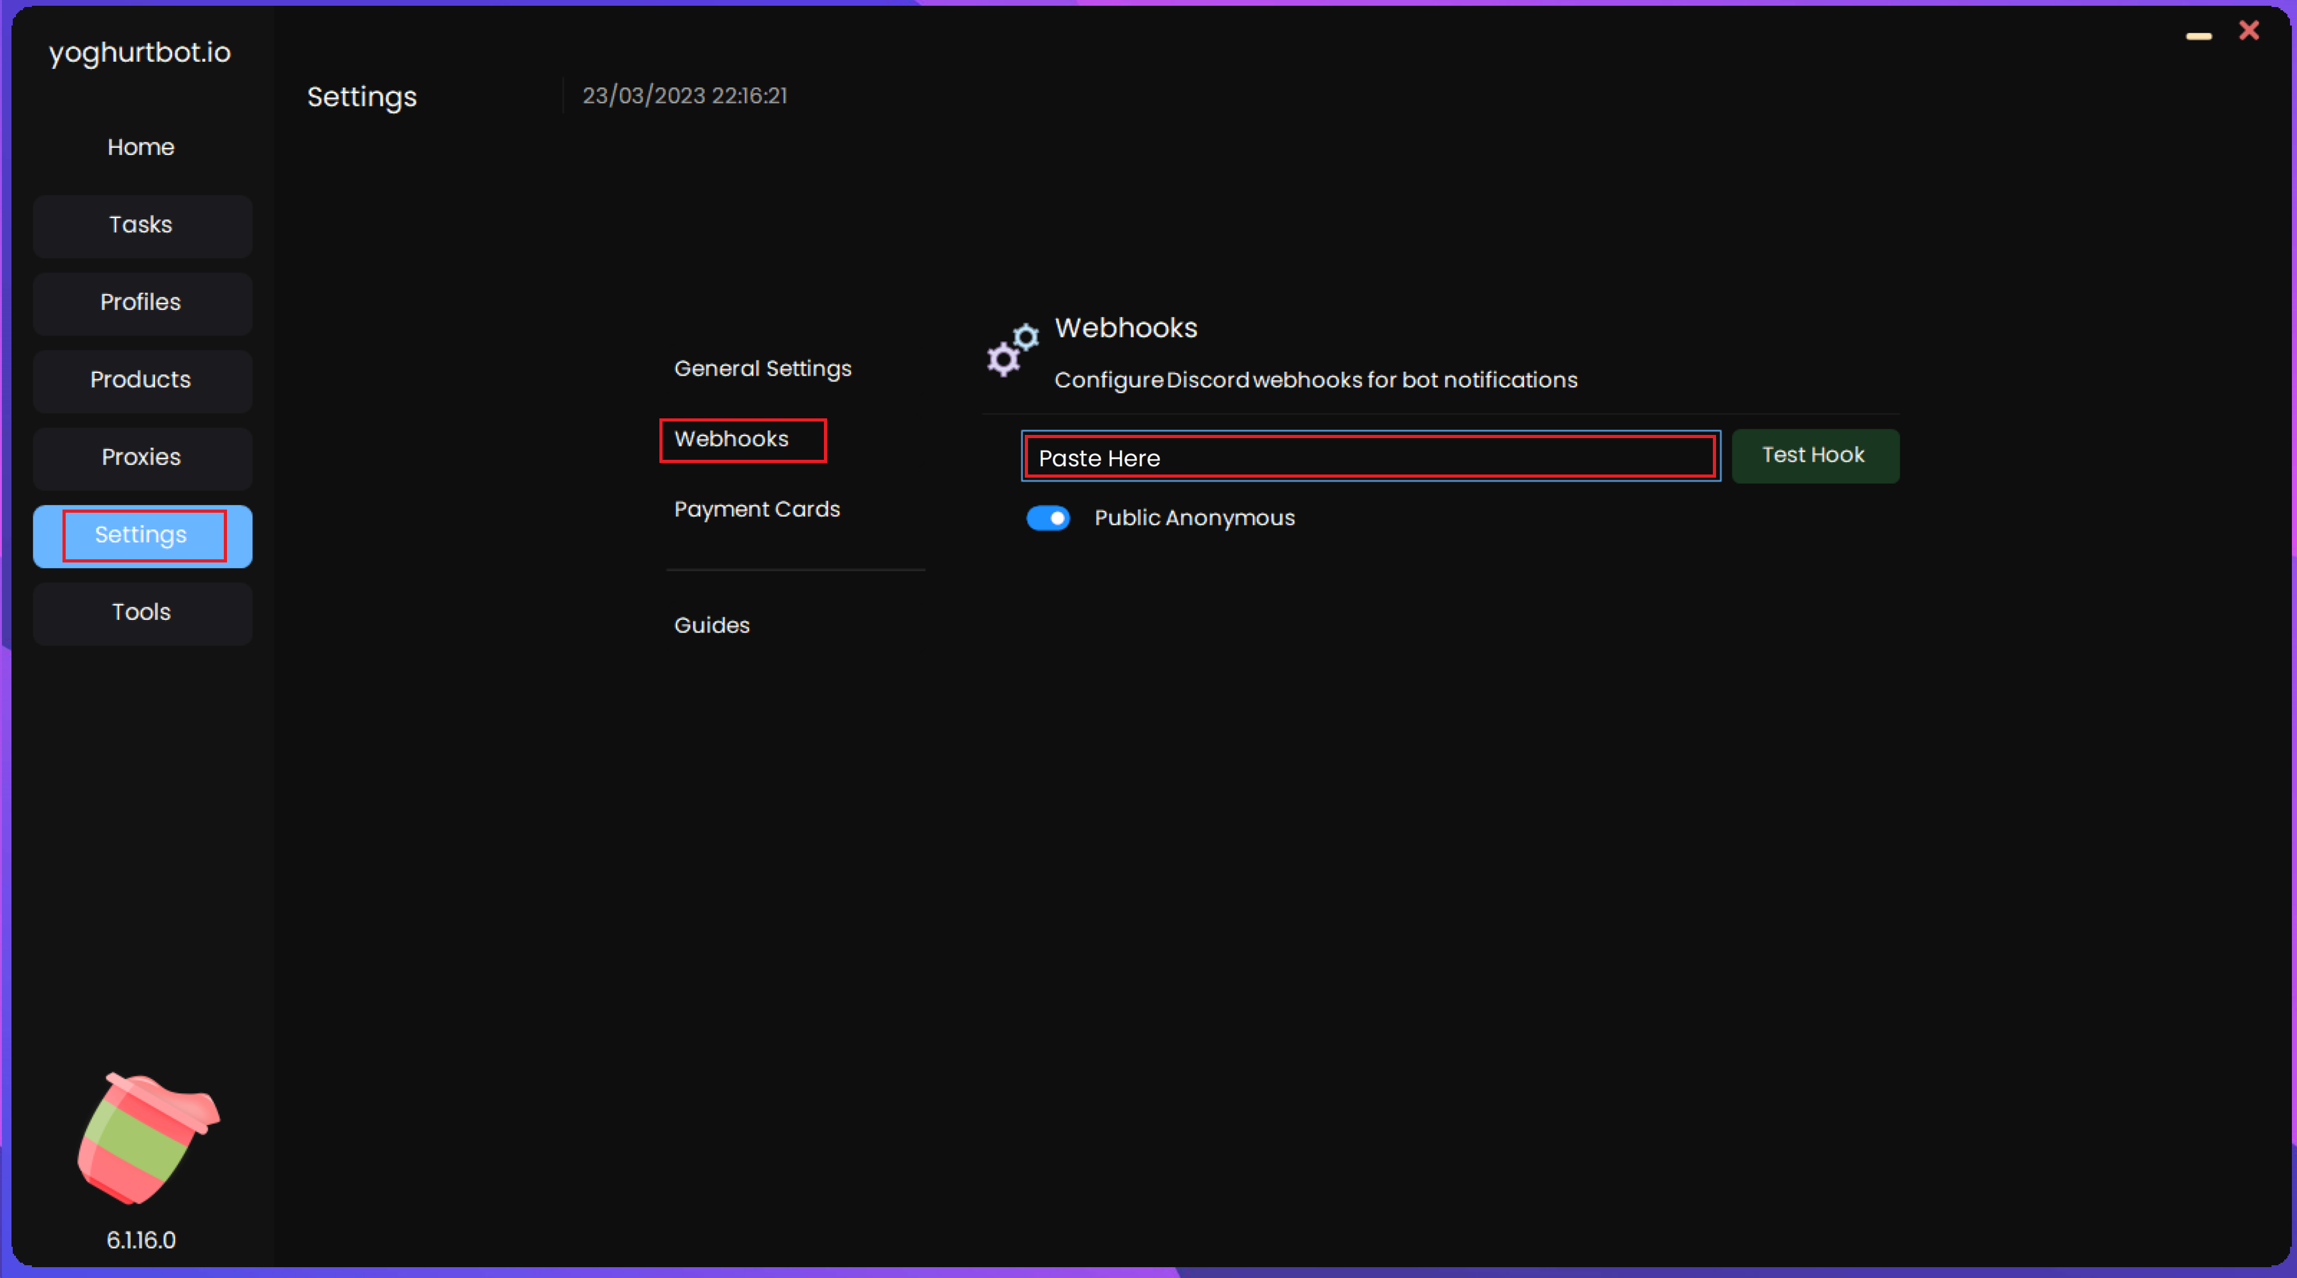The height and width of the screenshot is (1278, 2297).
Task: Click the yoghurtbot.io title text
Action: (x=140, y=53)
